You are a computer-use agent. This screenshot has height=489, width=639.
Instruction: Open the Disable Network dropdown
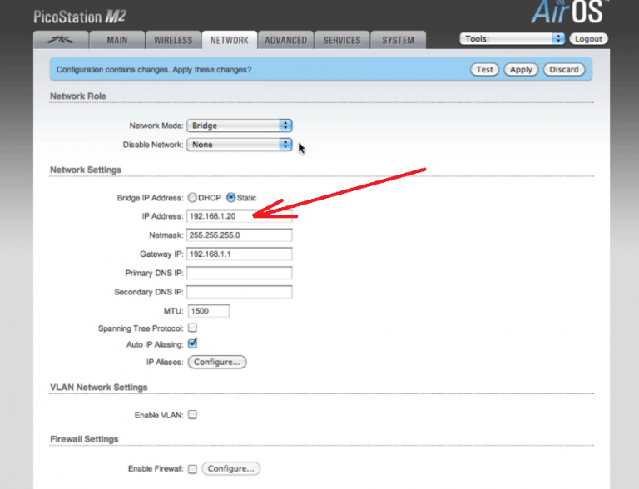tap(240, 145)
